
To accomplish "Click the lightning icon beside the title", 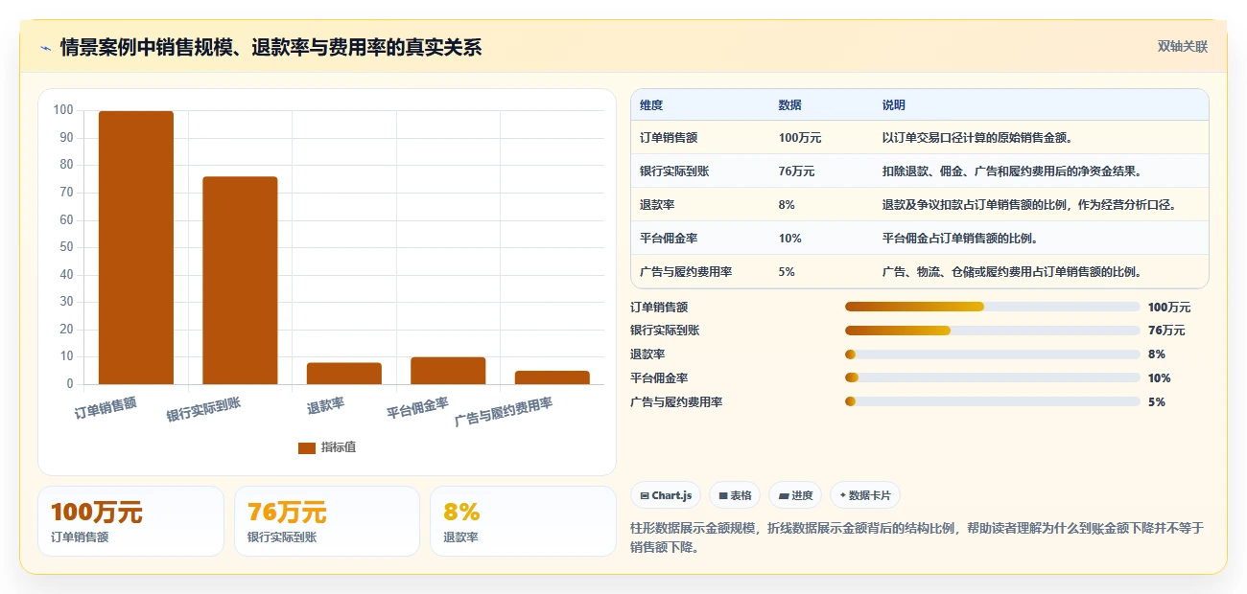I will coord(45,47).
